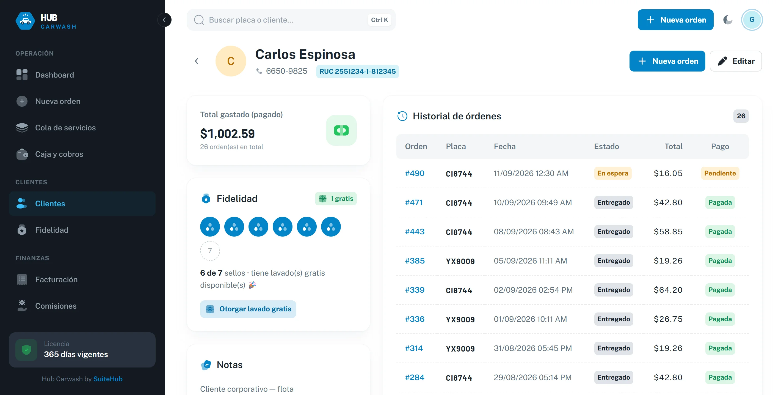Click the first loyalty stamp

(210, 227)
